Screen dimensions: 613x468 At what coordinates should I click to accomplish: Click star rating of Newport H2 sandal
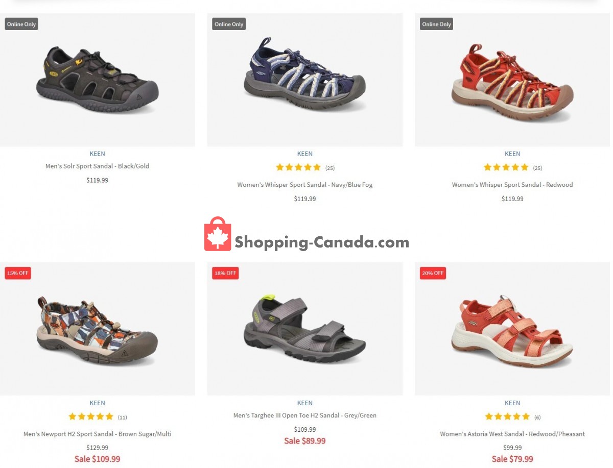coord(91,417)
